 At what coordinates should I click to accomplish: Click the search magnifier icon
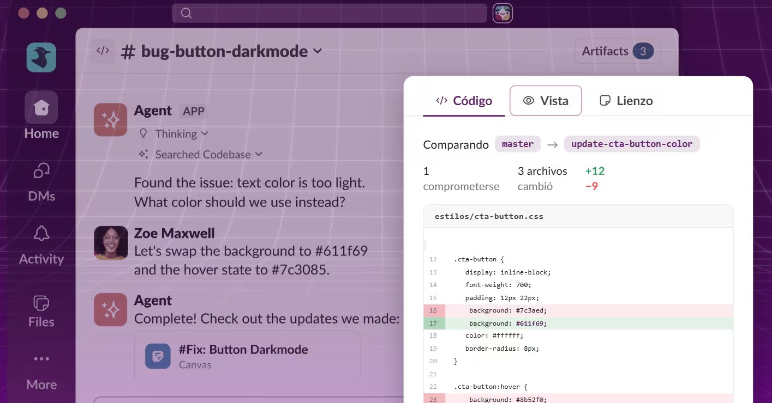tap(186, 13)
